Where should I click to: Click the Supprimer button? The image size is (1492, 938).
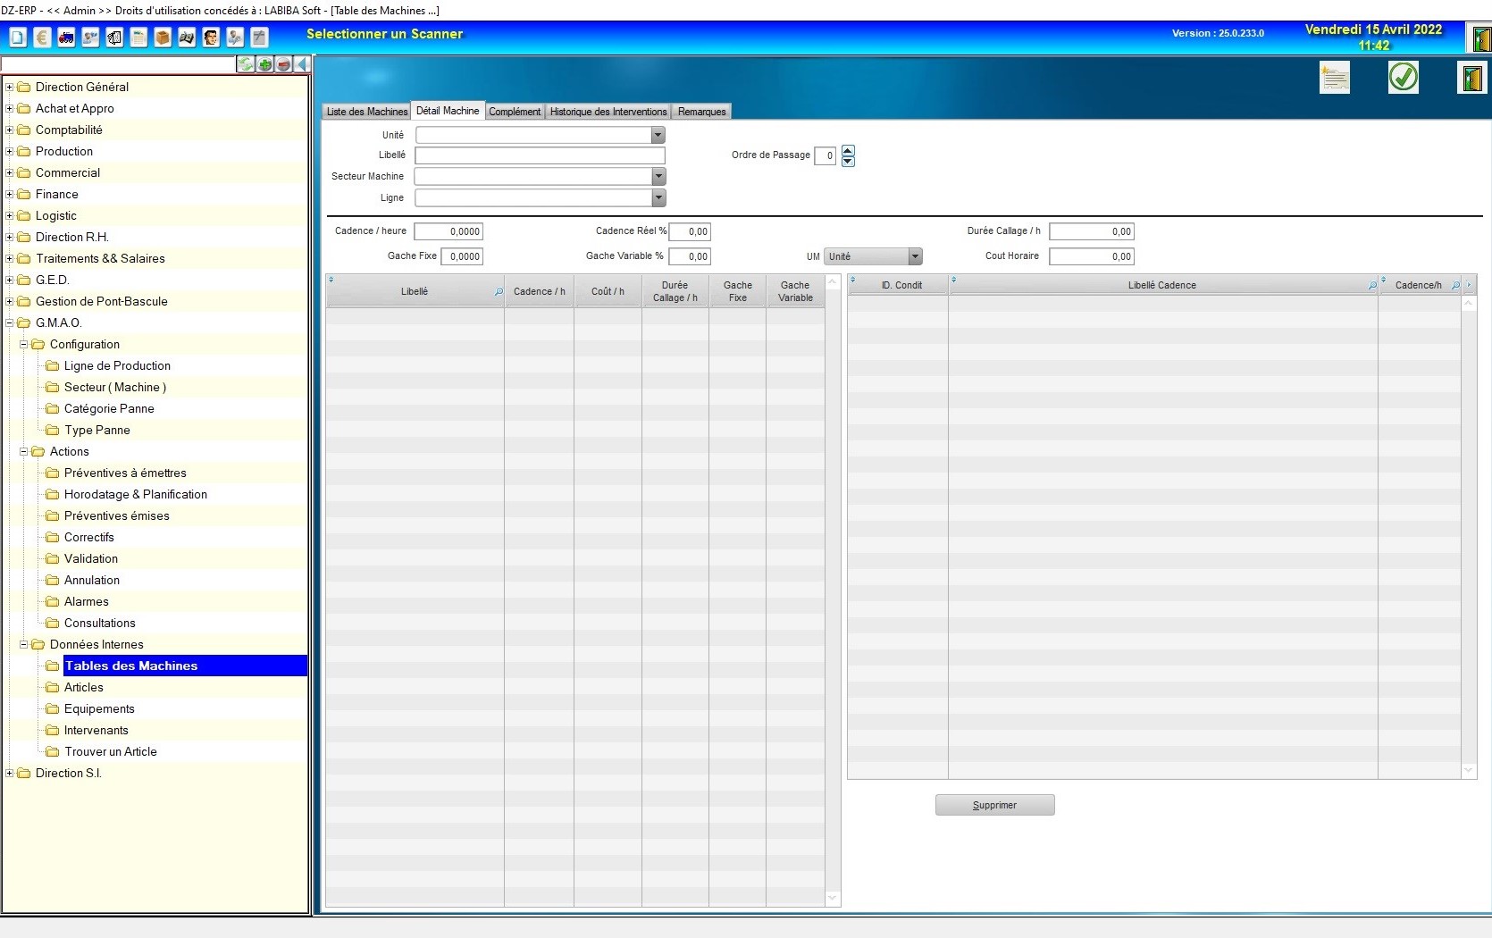click(x=994, y=805)
